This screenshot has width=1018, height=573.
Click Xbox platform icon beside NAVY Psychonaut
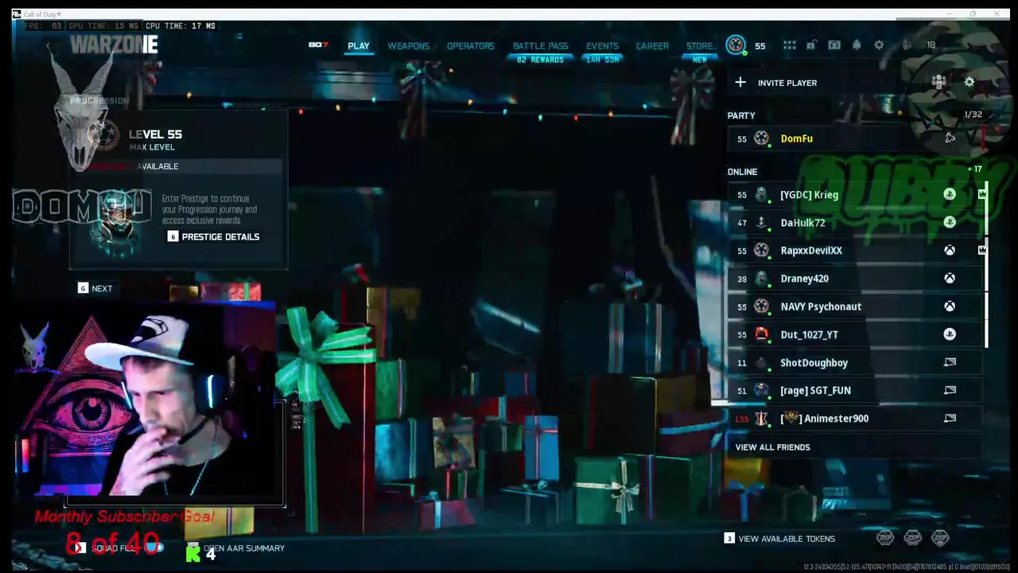pos(950,306)
